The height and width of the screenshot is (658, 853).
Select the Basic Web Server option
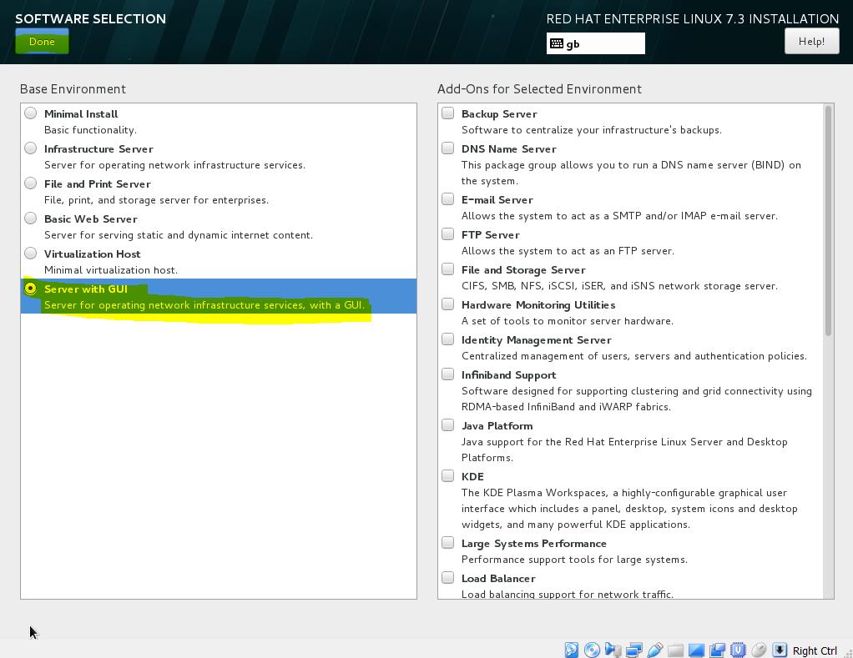pyautogui.click(x=30, y=218)
